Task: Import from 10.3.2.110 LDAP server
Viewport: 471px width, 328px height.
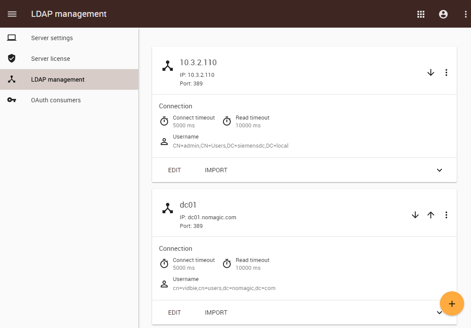Action: (216, 170)
